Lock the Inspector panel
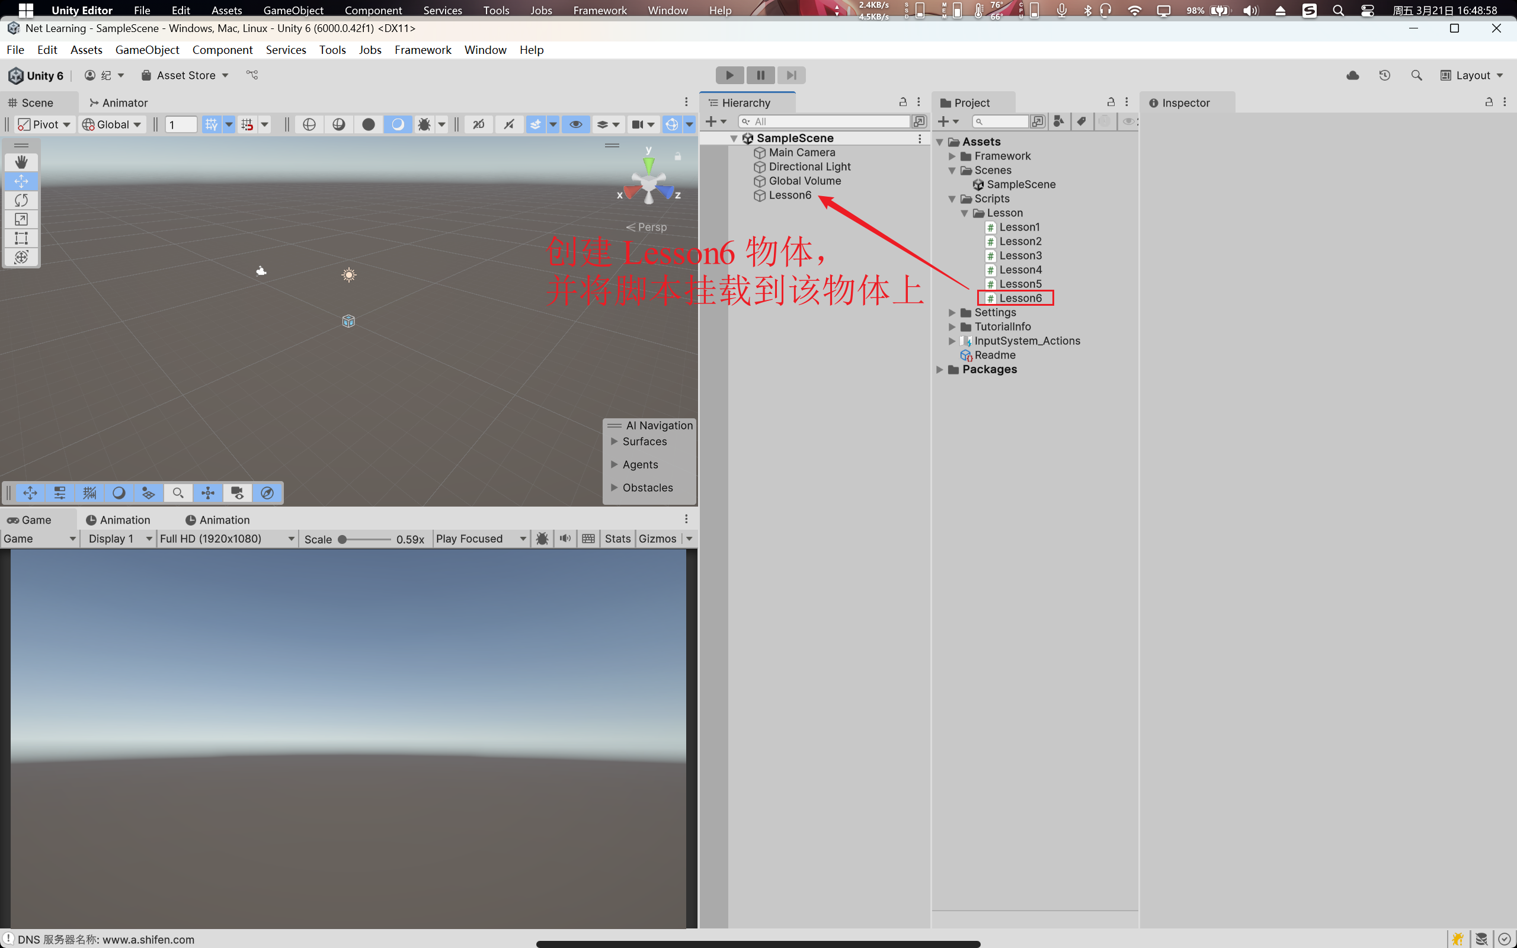This screenshot has width=1517, height=948. click(1489, 102)
